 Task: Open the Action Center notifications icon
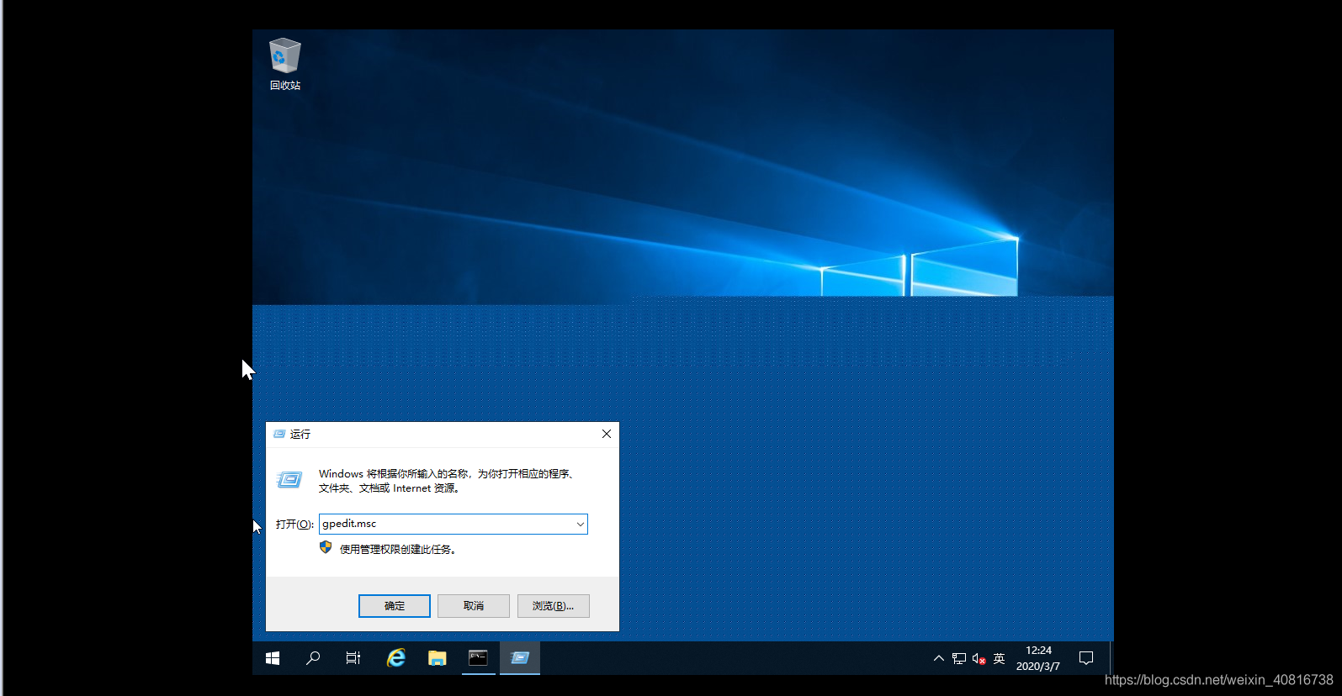(x=1086, y=658)
